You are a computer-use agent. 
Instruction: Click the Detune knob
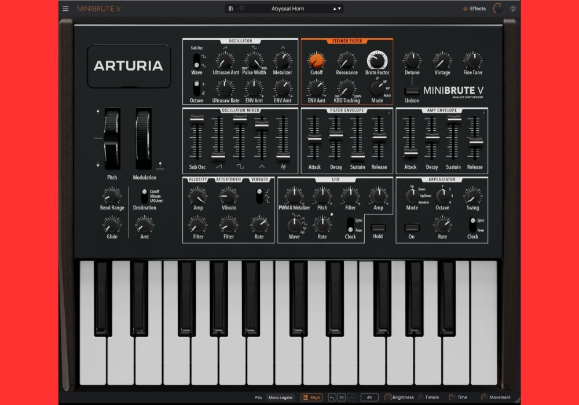[x=412, y=60]
